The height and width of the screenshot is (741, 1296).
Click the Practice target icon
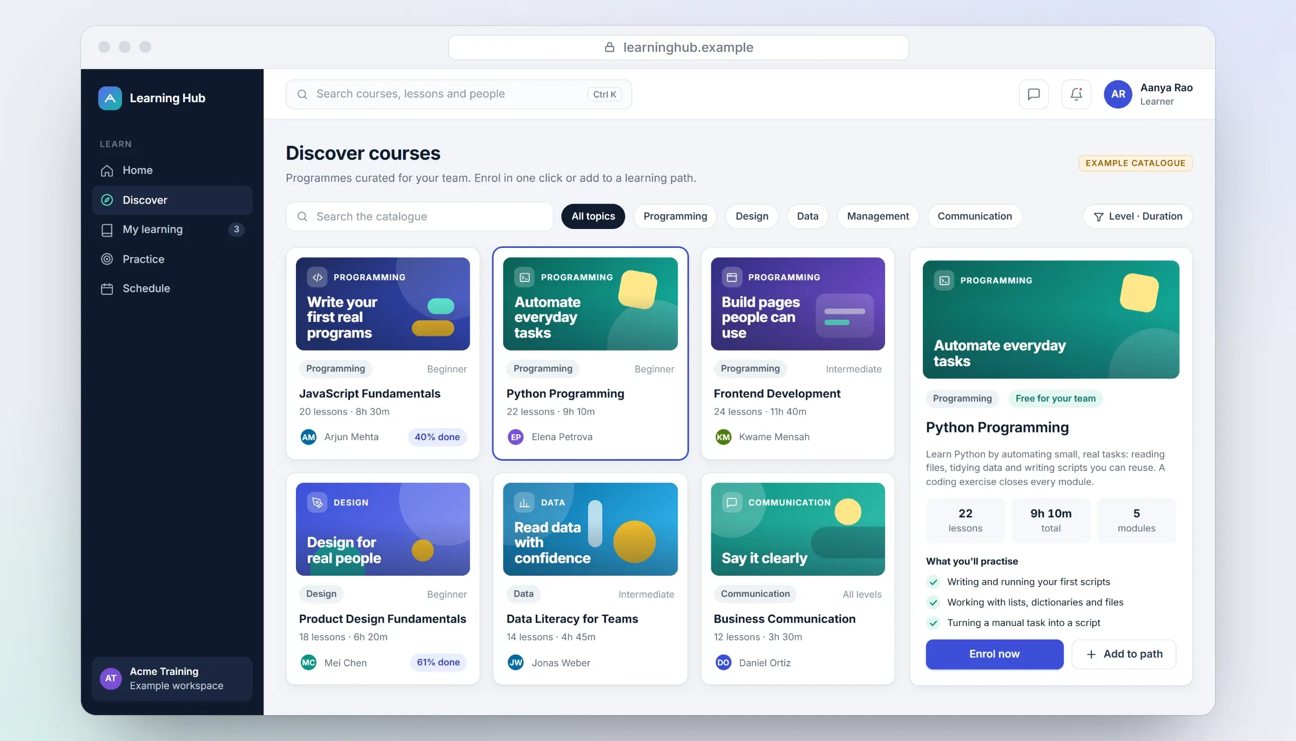107,259
